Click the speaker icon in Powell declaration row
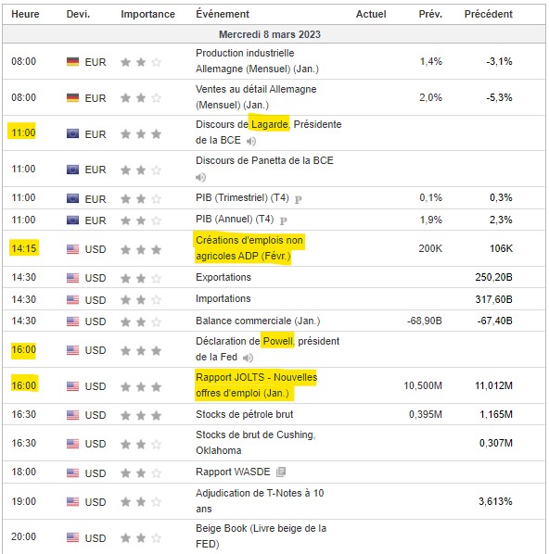This screenshot has height=554, width=549. [248, 358]
